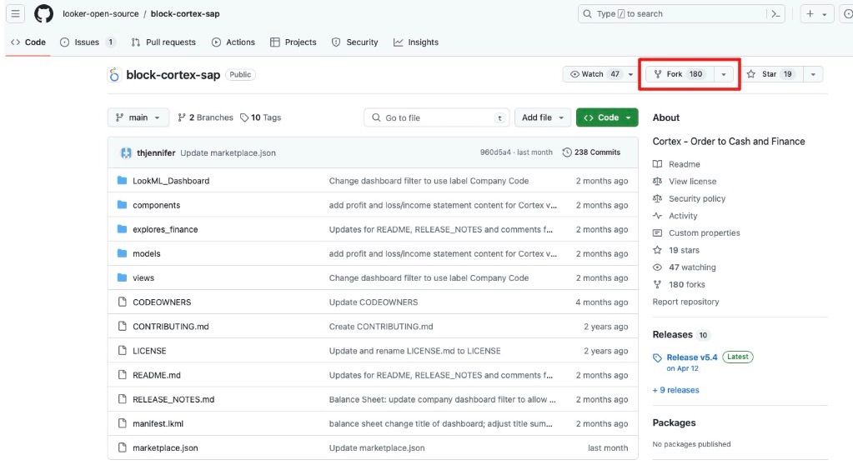Switch to the Issues tab
This screenshot has height=475, width=853.
pyautogui.click(x=87, y=42)
